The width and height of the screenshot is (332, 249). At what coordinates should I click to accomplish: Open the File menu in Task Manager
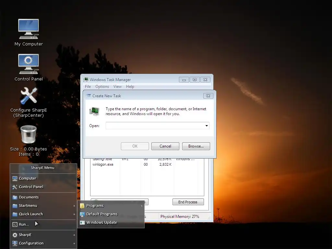click(88, 87)
